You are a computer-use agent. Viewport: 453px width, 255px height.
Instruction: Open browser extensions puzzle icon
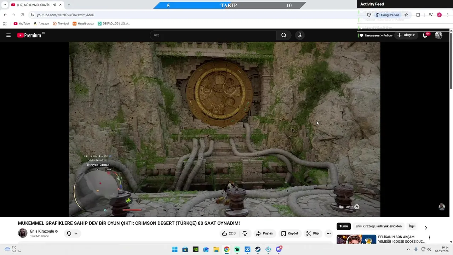pyautogui.click(x=418, y=15)
